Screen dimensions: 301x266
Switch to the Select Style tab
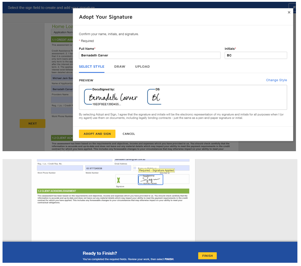point(92,67)
